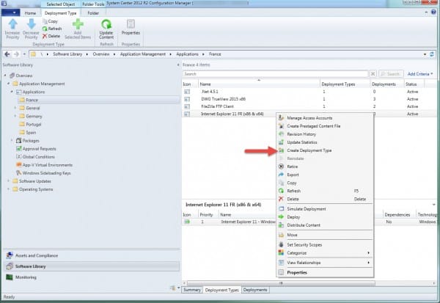Open Properties in the ribbon
Viewport: 440px width, 303px height.
click(x=132, y=25)
